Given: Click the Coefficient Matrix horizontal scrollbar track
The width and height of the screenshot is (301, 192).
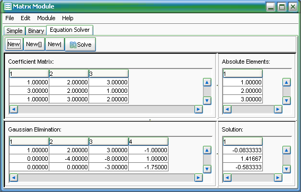Looking at the screenshot, I should (x=106, y=109).
